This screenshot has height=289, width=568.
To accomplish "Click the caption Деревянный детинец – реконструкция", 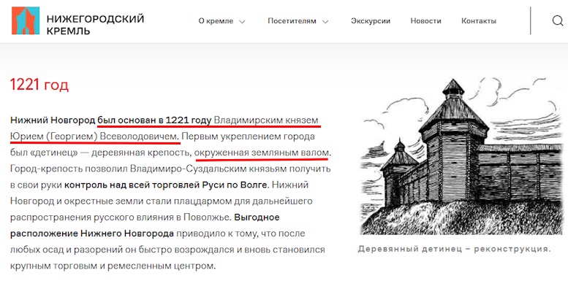I will point(454,249).
